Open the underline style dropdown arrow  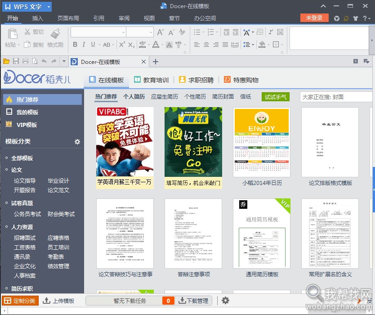(x=99, y=45)
